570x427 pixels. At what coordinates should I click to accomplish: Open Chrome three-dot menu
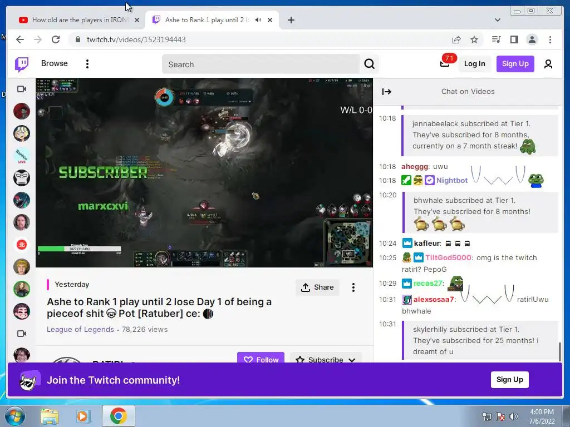point(550,39)
